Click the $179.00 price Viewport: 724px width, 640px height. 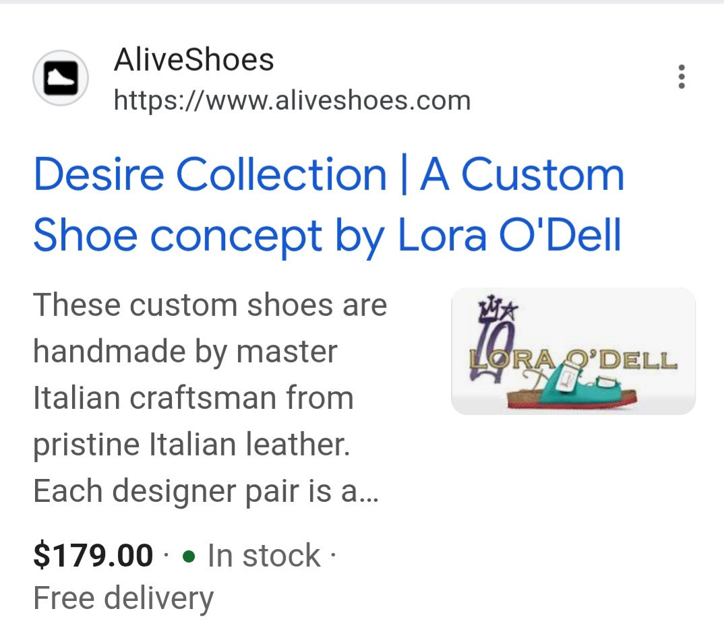(93, 556)
